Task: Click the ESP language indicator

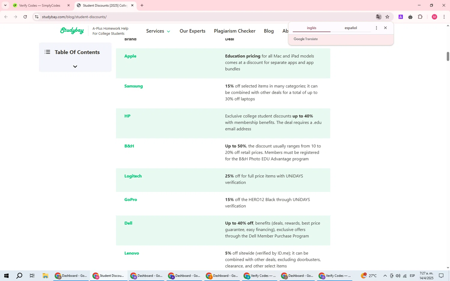Action: coord(412,276)
